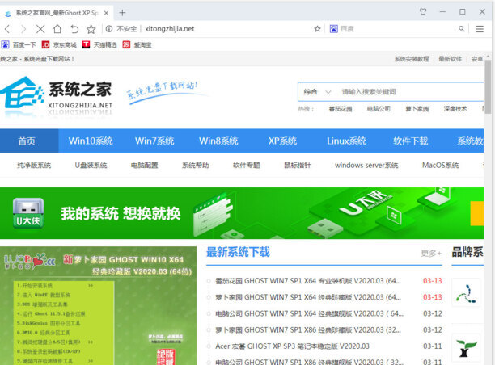Click the 系统之家 site logo

click(56, 95)
